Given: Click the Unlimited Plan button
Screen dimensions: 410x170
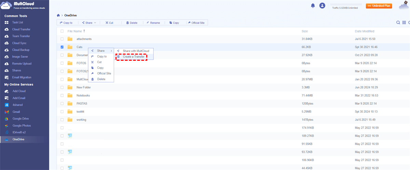Looking at the screenshot, I should tap(379, 6).
